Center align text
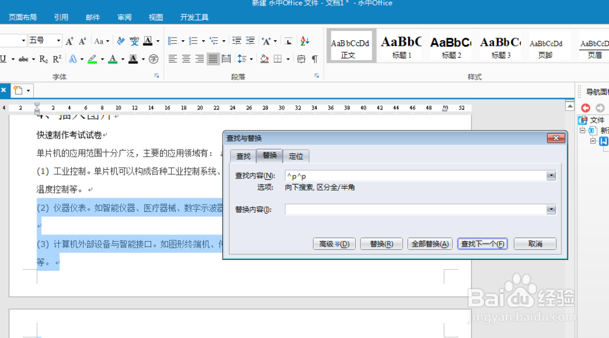Screen dimensions: 609x338 (x=186, y=59)
